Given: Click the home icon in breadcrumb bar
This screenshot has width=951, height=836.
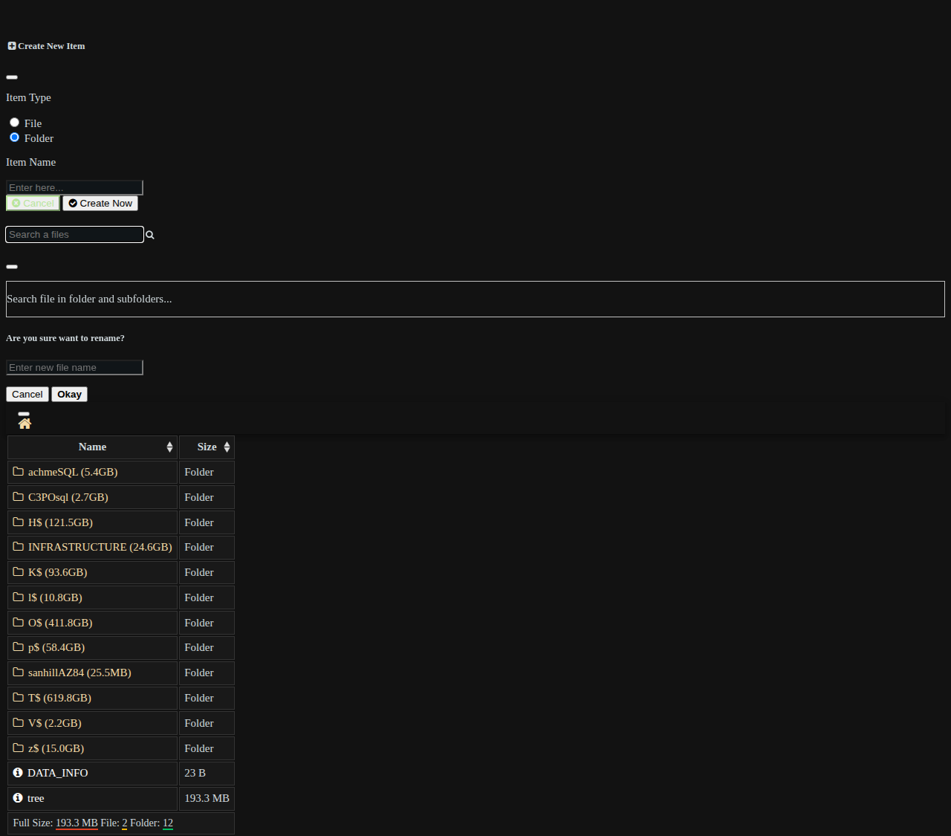Looking at the screenshot, I should click(25, 424).
